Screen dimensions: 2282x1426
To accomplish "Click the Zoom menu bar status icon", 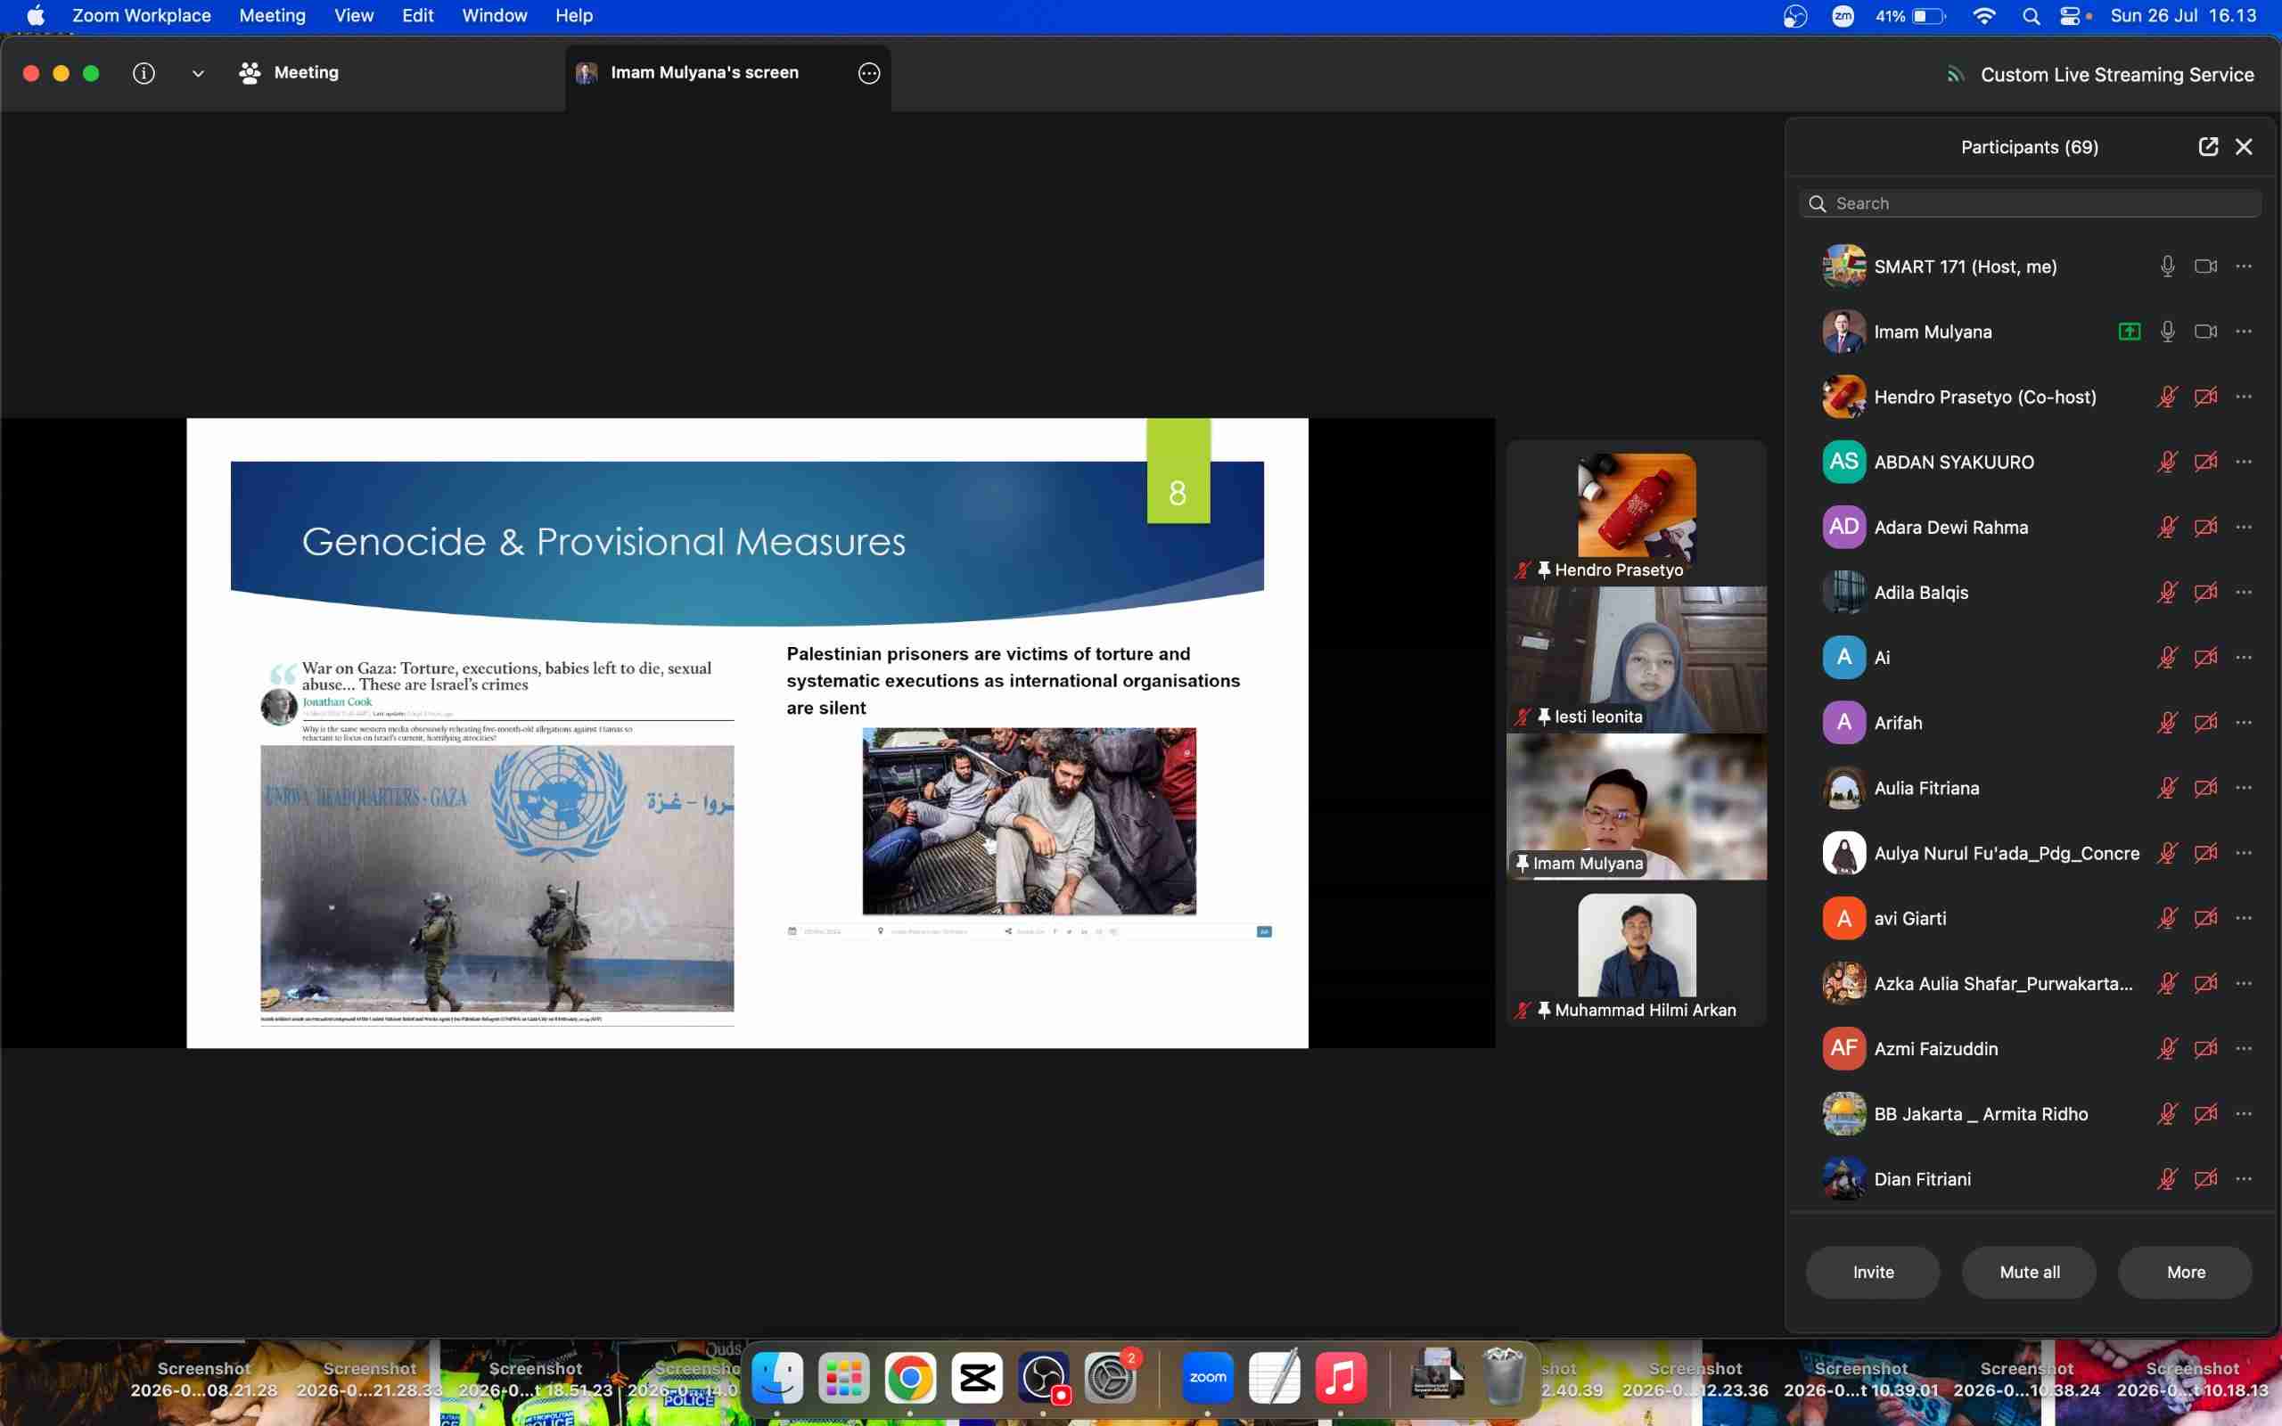I will 1843,16.
